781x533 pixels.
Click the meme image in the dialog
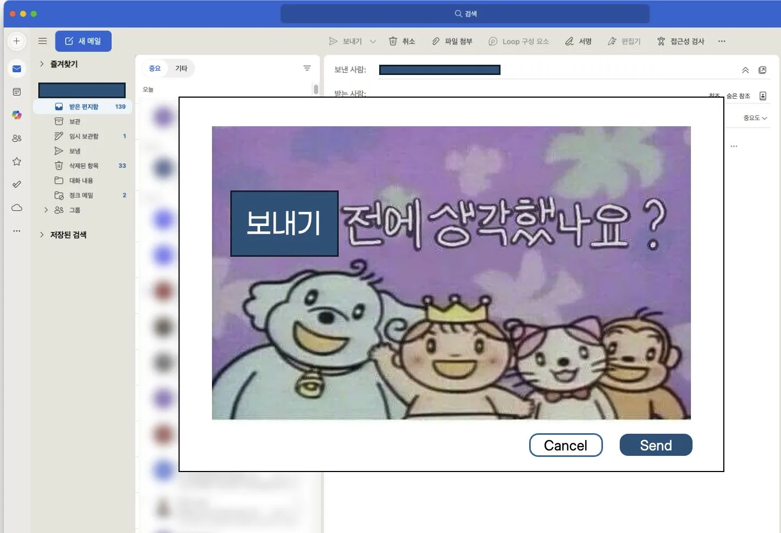451,273
